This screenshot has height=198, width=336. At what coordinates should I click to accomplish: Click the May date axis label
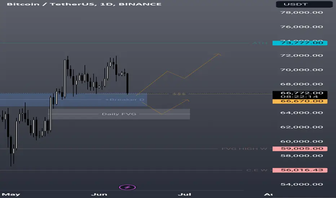pyautogui.click(x=11, y=194)
